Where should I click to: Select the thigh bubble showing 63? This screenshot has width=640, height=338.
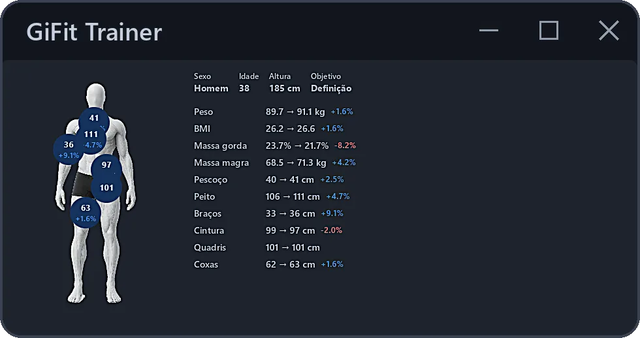(x=86, y=213)
